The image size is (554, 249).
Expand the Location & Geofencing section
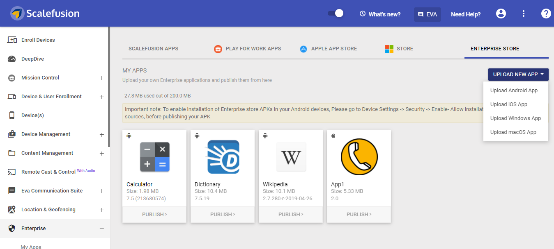tap(102, 210)
